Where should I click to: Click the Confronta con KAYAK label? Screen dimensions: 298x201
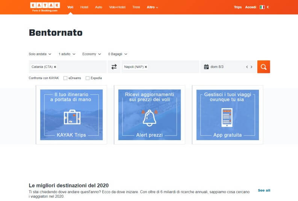(44, 78)
